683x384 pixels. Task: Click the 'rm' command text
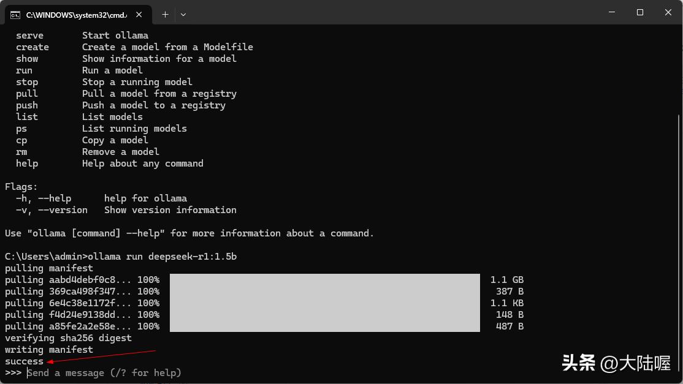tap(21, 152)
